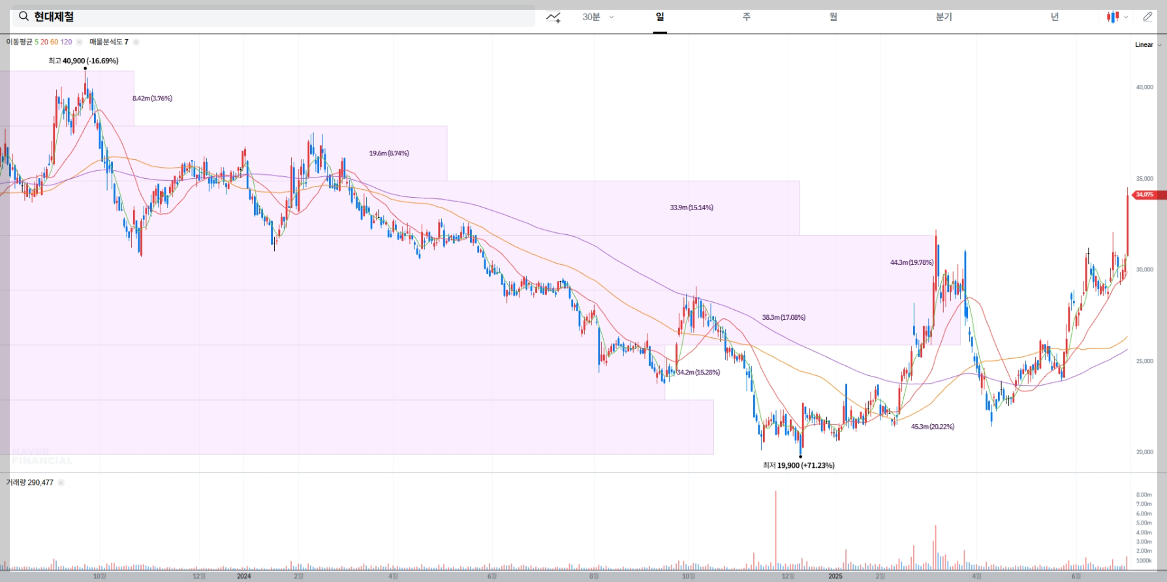Open the candlestick chart type dropdown
The image size is (1167, 582).
point(1117,17)
